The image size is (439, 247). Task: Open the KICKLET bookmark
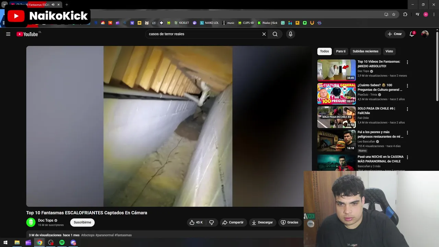(x=182, y=23)
